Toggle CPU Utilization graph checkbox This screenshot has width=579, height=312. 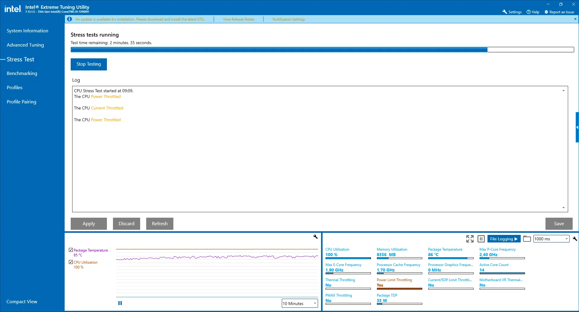tap(71, 262)
